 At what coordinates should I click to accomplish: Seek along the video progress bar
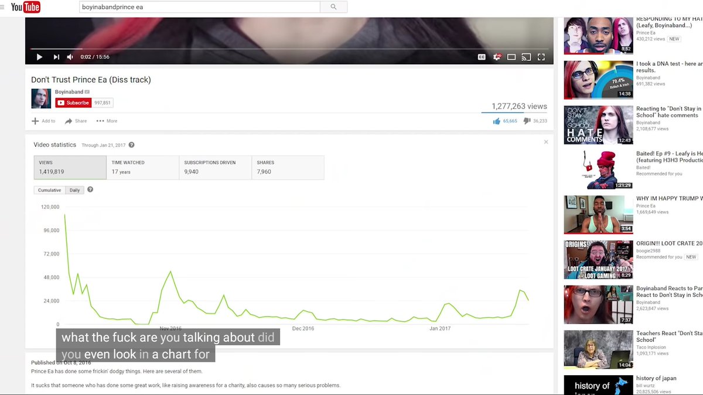[x=289, y=49]
